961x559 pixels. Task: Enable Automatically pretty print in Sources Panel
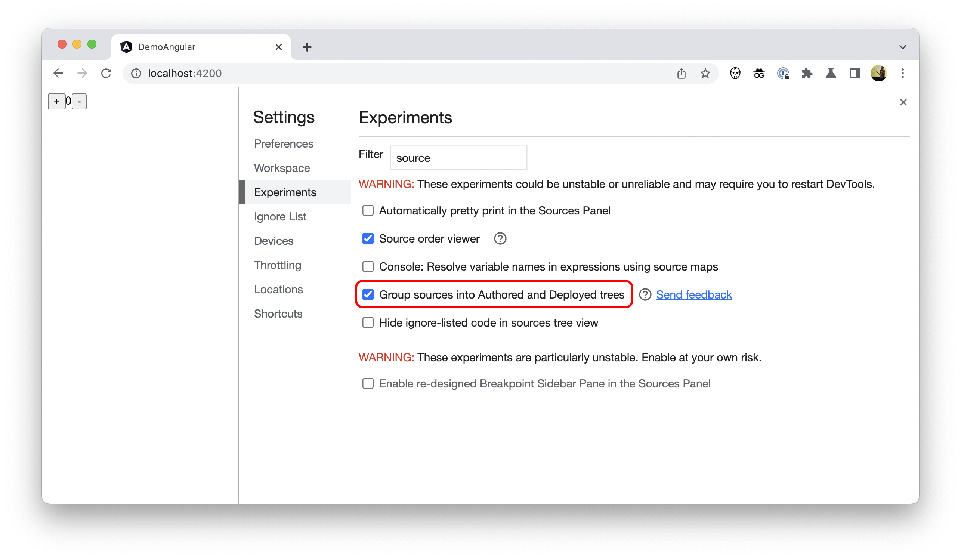[368, 210]
